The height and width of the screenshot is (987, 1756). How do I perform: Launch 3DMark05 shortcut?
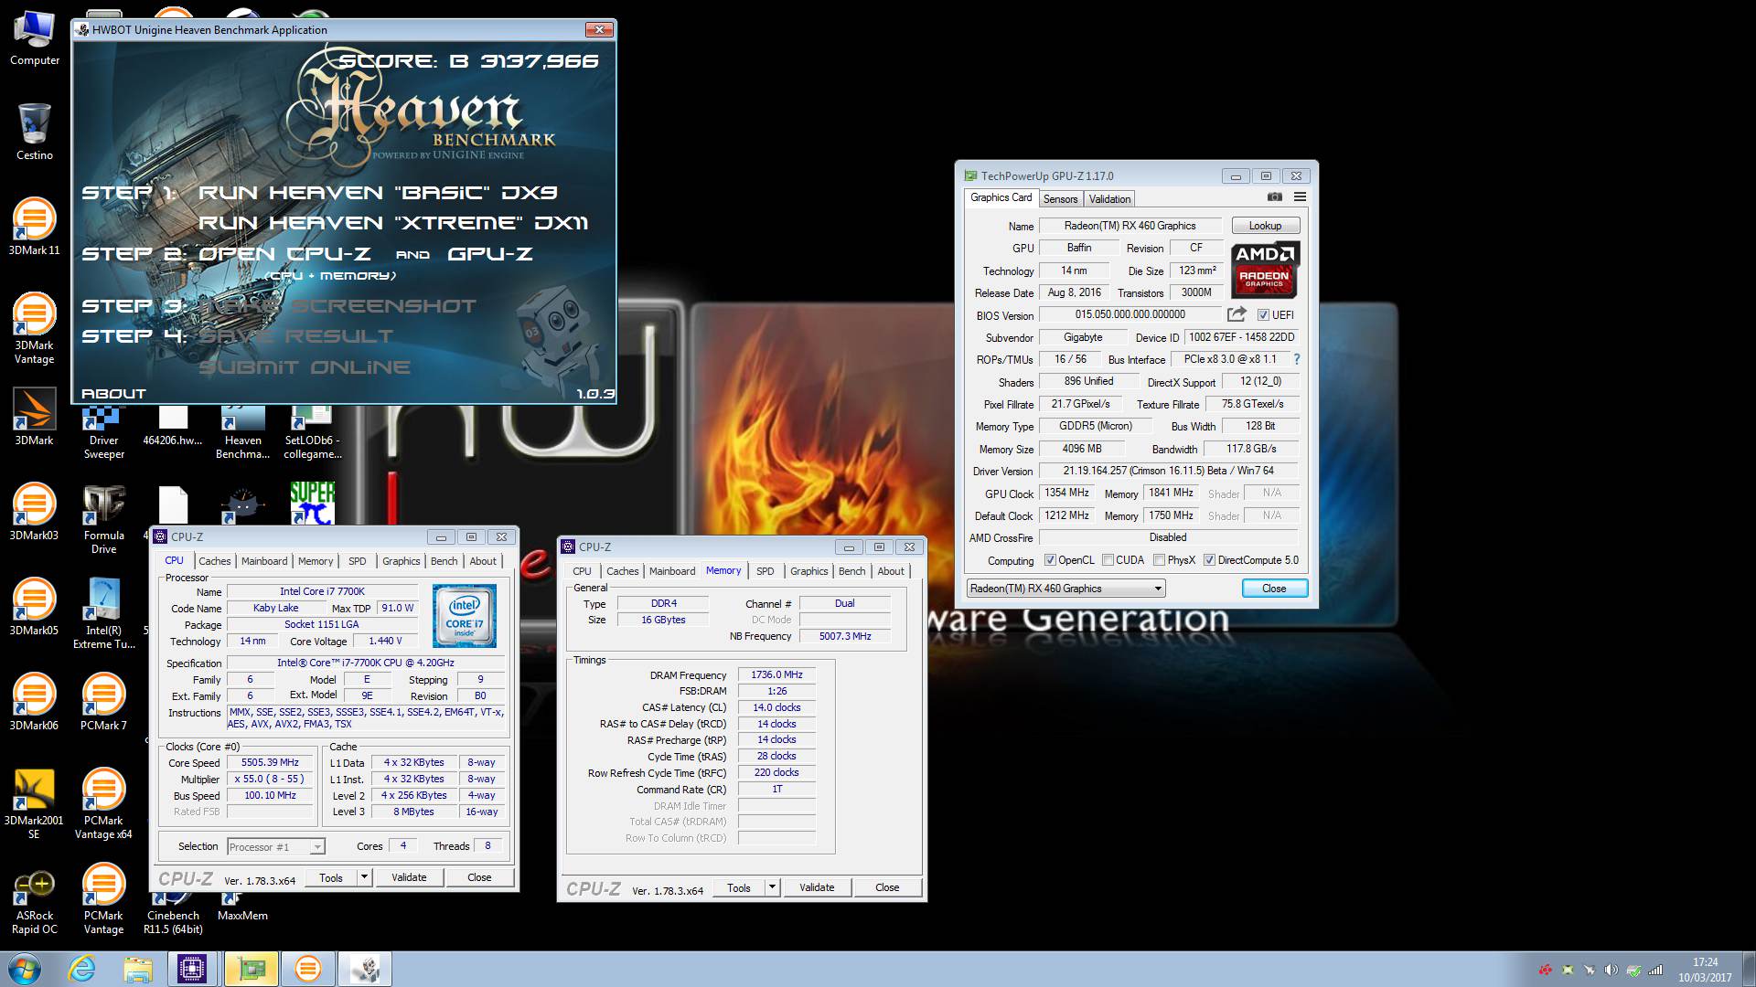click(x=34, y=608)
